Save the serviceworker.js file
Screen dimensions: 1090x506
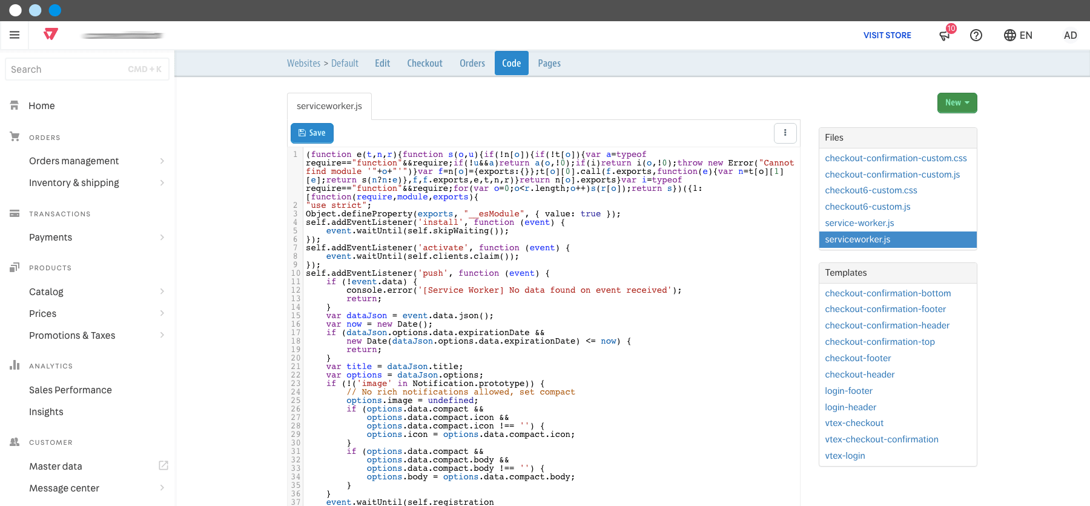[312, 133]
